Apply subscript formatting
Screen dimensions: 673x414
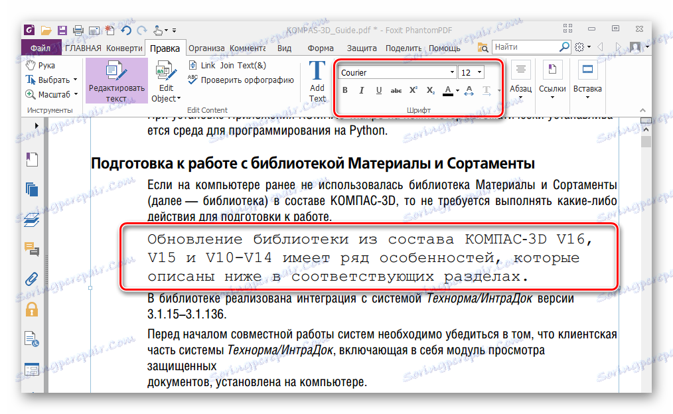(430, 90)
